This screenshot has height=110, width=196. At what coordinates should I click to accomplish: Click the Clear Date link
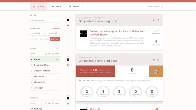click(x=56, y=28)
